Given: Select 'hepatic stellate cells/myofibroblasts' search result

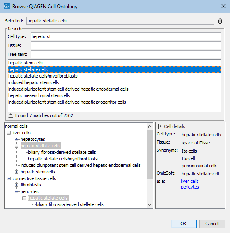Looking at the screenshot, I should (x=114, y=76).
